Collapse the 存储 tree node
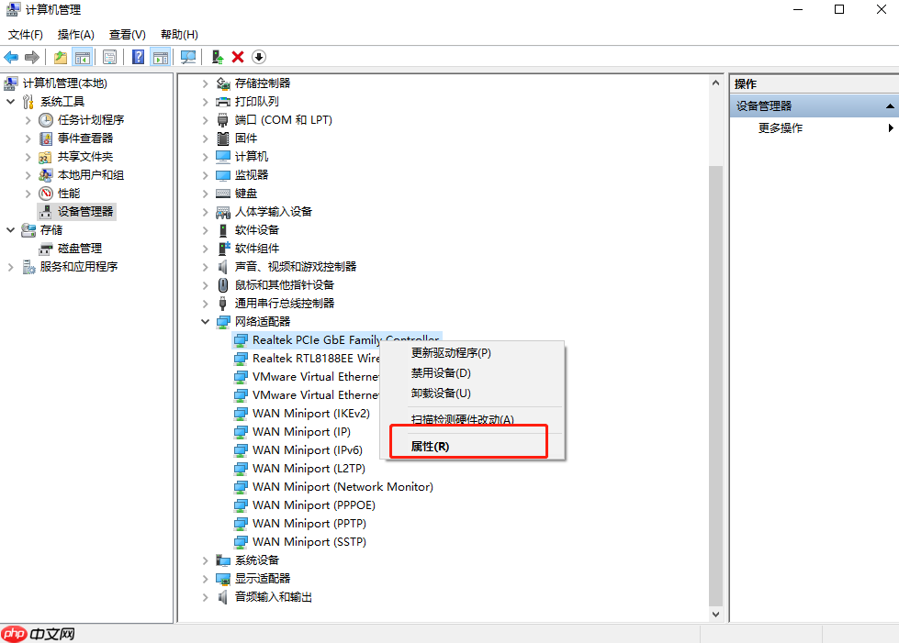Image resolution: width=899 pixels, height=643 pixels. [x=10, y=229]
